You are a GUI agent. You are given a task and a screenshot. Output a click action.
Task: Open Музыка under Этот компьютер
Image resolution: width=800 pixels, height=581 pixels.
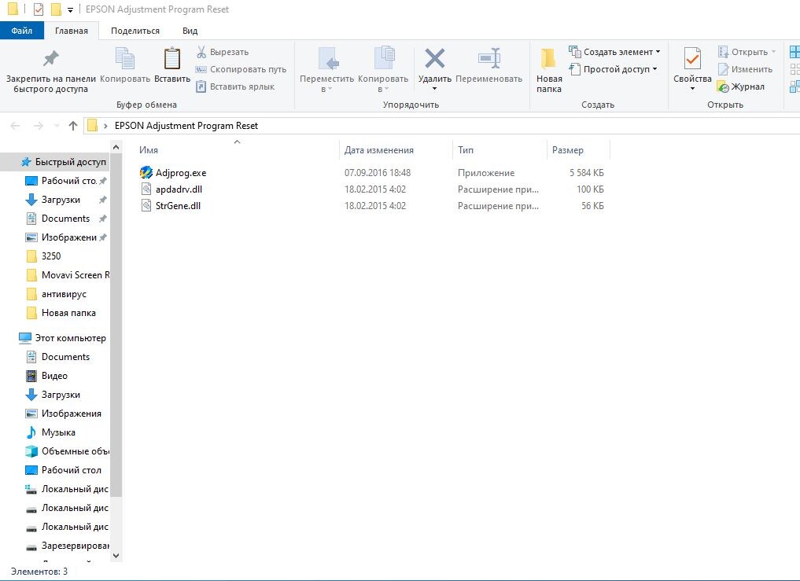pyautogui.click(x=58, y=432)
